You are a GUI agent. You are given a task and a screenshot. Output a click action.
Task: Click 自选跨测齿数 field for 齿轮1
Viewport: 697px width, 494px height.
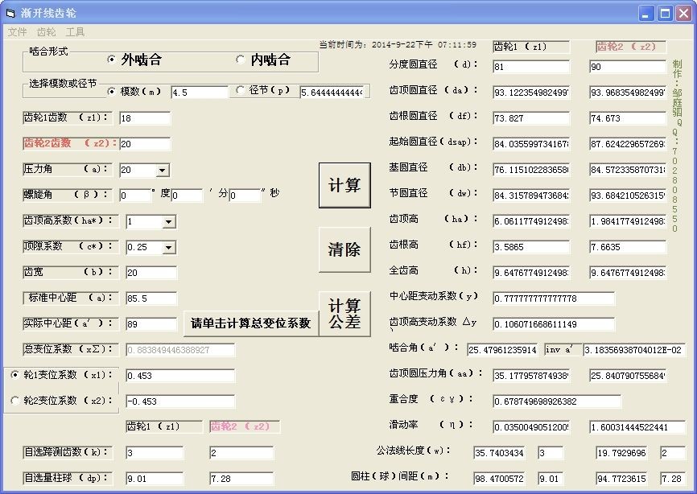click(155, 453)
